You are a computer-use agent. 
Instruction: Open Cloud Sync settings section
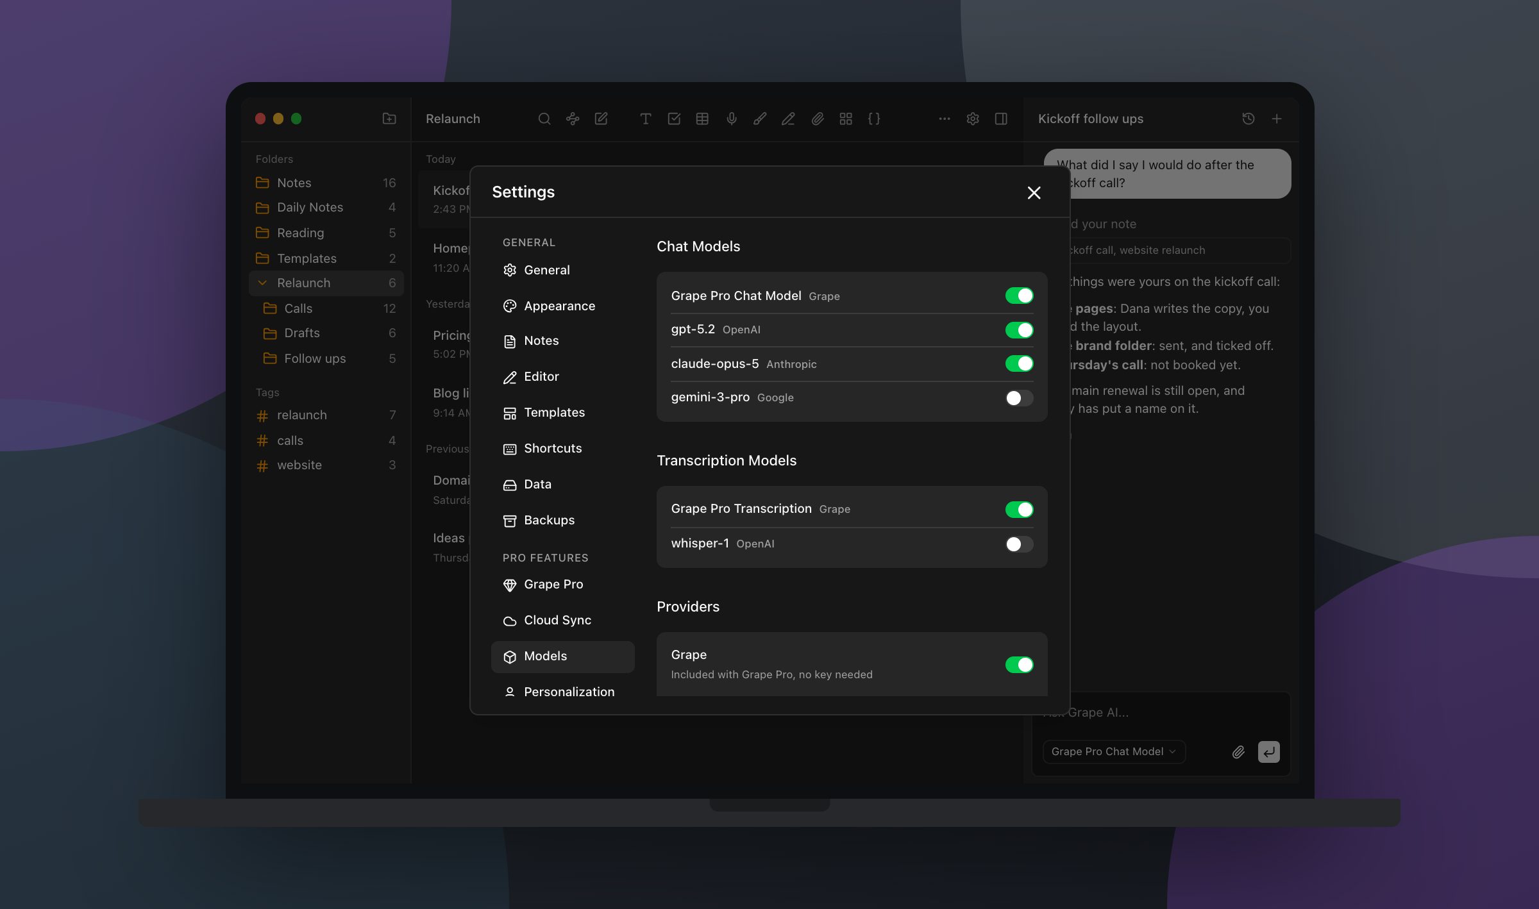coord(562,620)
